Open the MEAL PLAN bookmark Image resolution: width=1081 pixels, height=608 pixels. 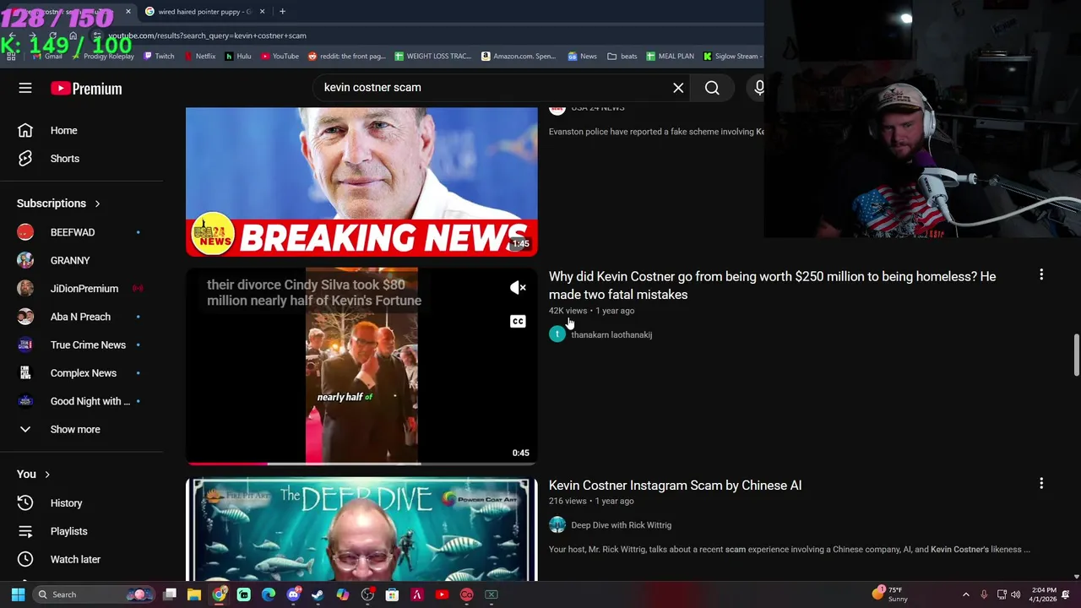click(x=670, y=57)
